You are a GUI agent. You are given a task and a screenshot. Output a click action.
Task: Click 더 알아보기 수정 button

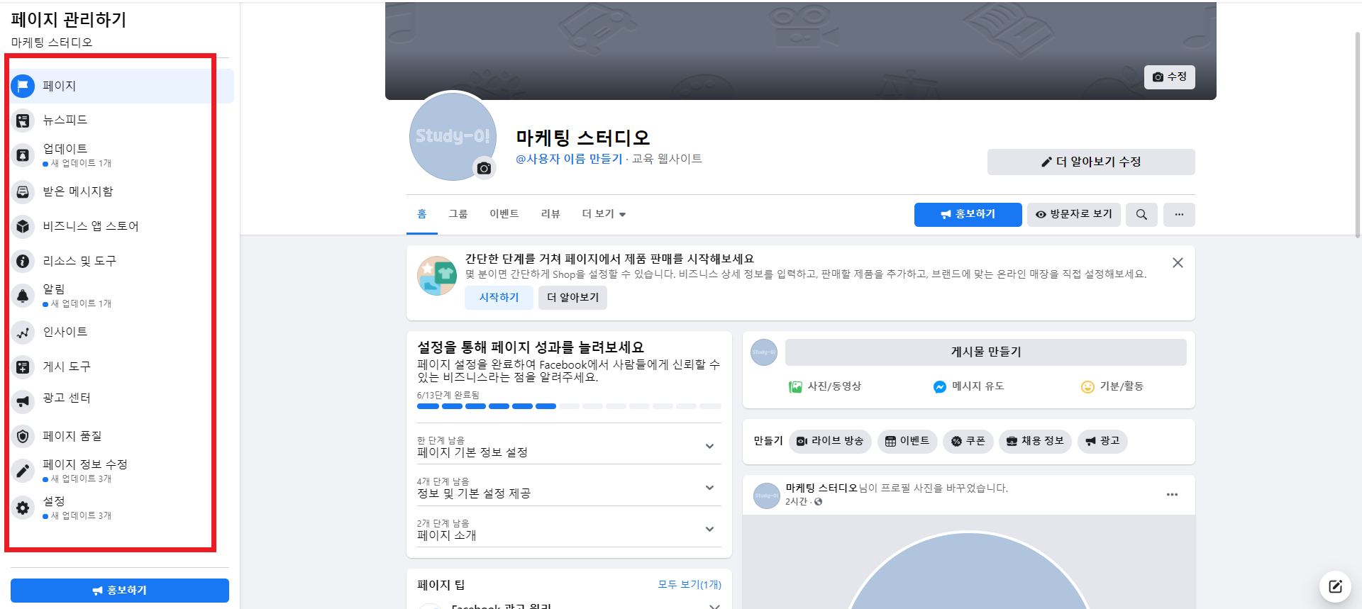(1091, 162)
